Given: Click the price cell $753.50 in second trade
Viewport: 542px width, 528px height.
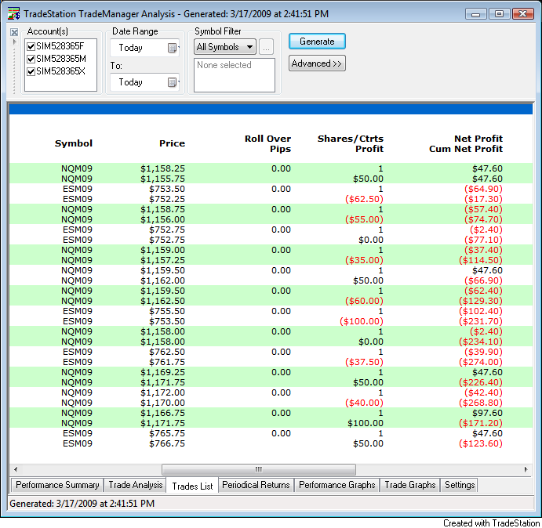Looking at the screenshot, I should pyautogui.click(x=167, y=189).
